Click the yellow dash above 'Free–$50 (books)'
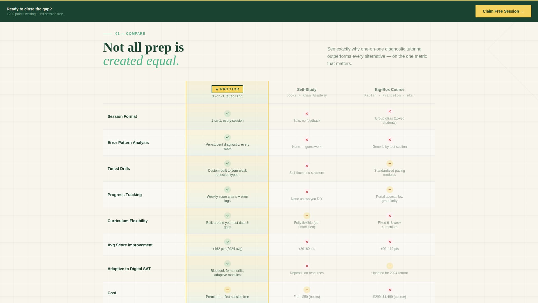538x303 pixels. pos(307,290)
